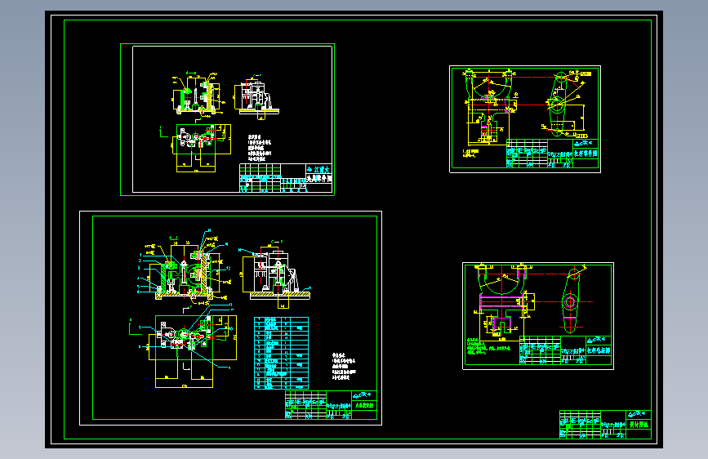Select title block of magenta-outlined fork sheet
The height and width of the screenshot is (459, 708).
[565, 350]
